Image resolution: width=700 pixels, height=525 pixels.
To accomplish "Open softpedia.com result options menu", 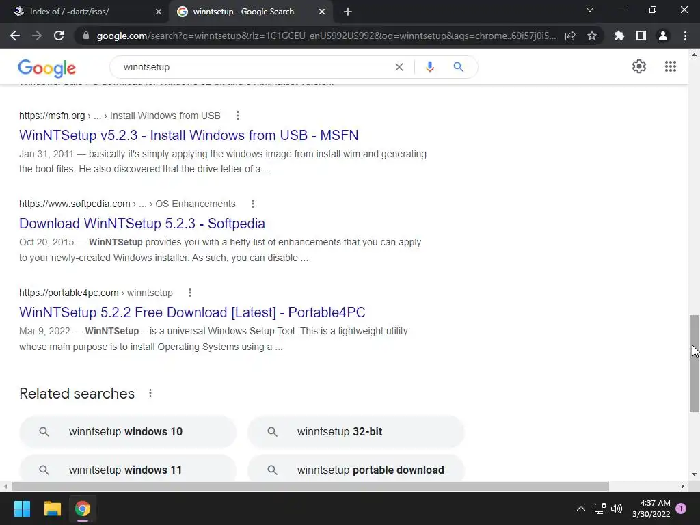I will click(253, 204).
